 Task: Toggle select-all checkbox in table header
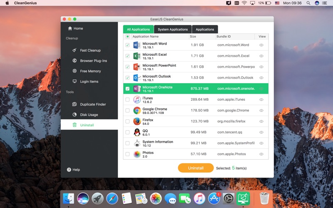pos(127,37)
